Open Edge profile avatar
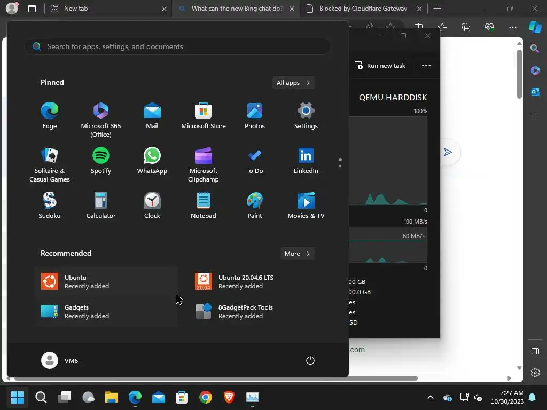 pyautogui.click(x=12, y=8)
